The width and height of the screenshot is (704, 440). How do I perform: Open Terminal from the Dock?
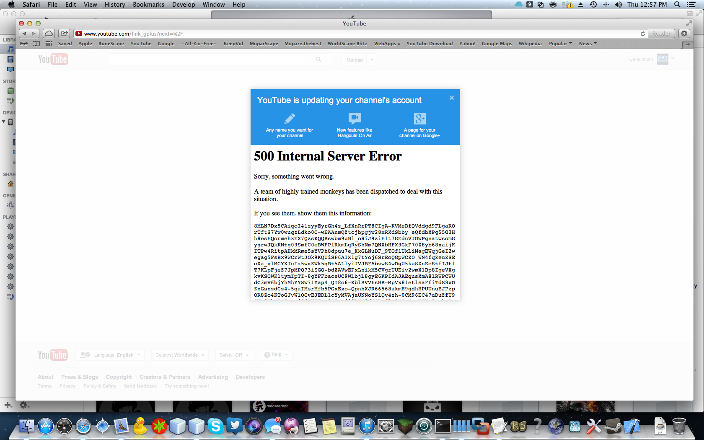pos(443,426)
